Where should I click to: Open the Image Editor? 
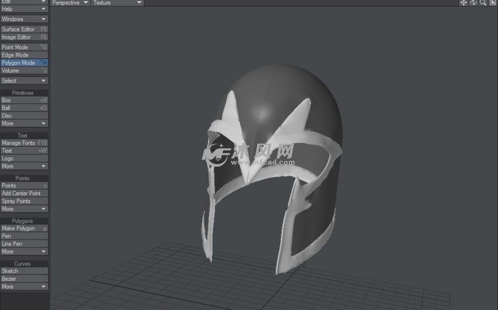point(24,37)
